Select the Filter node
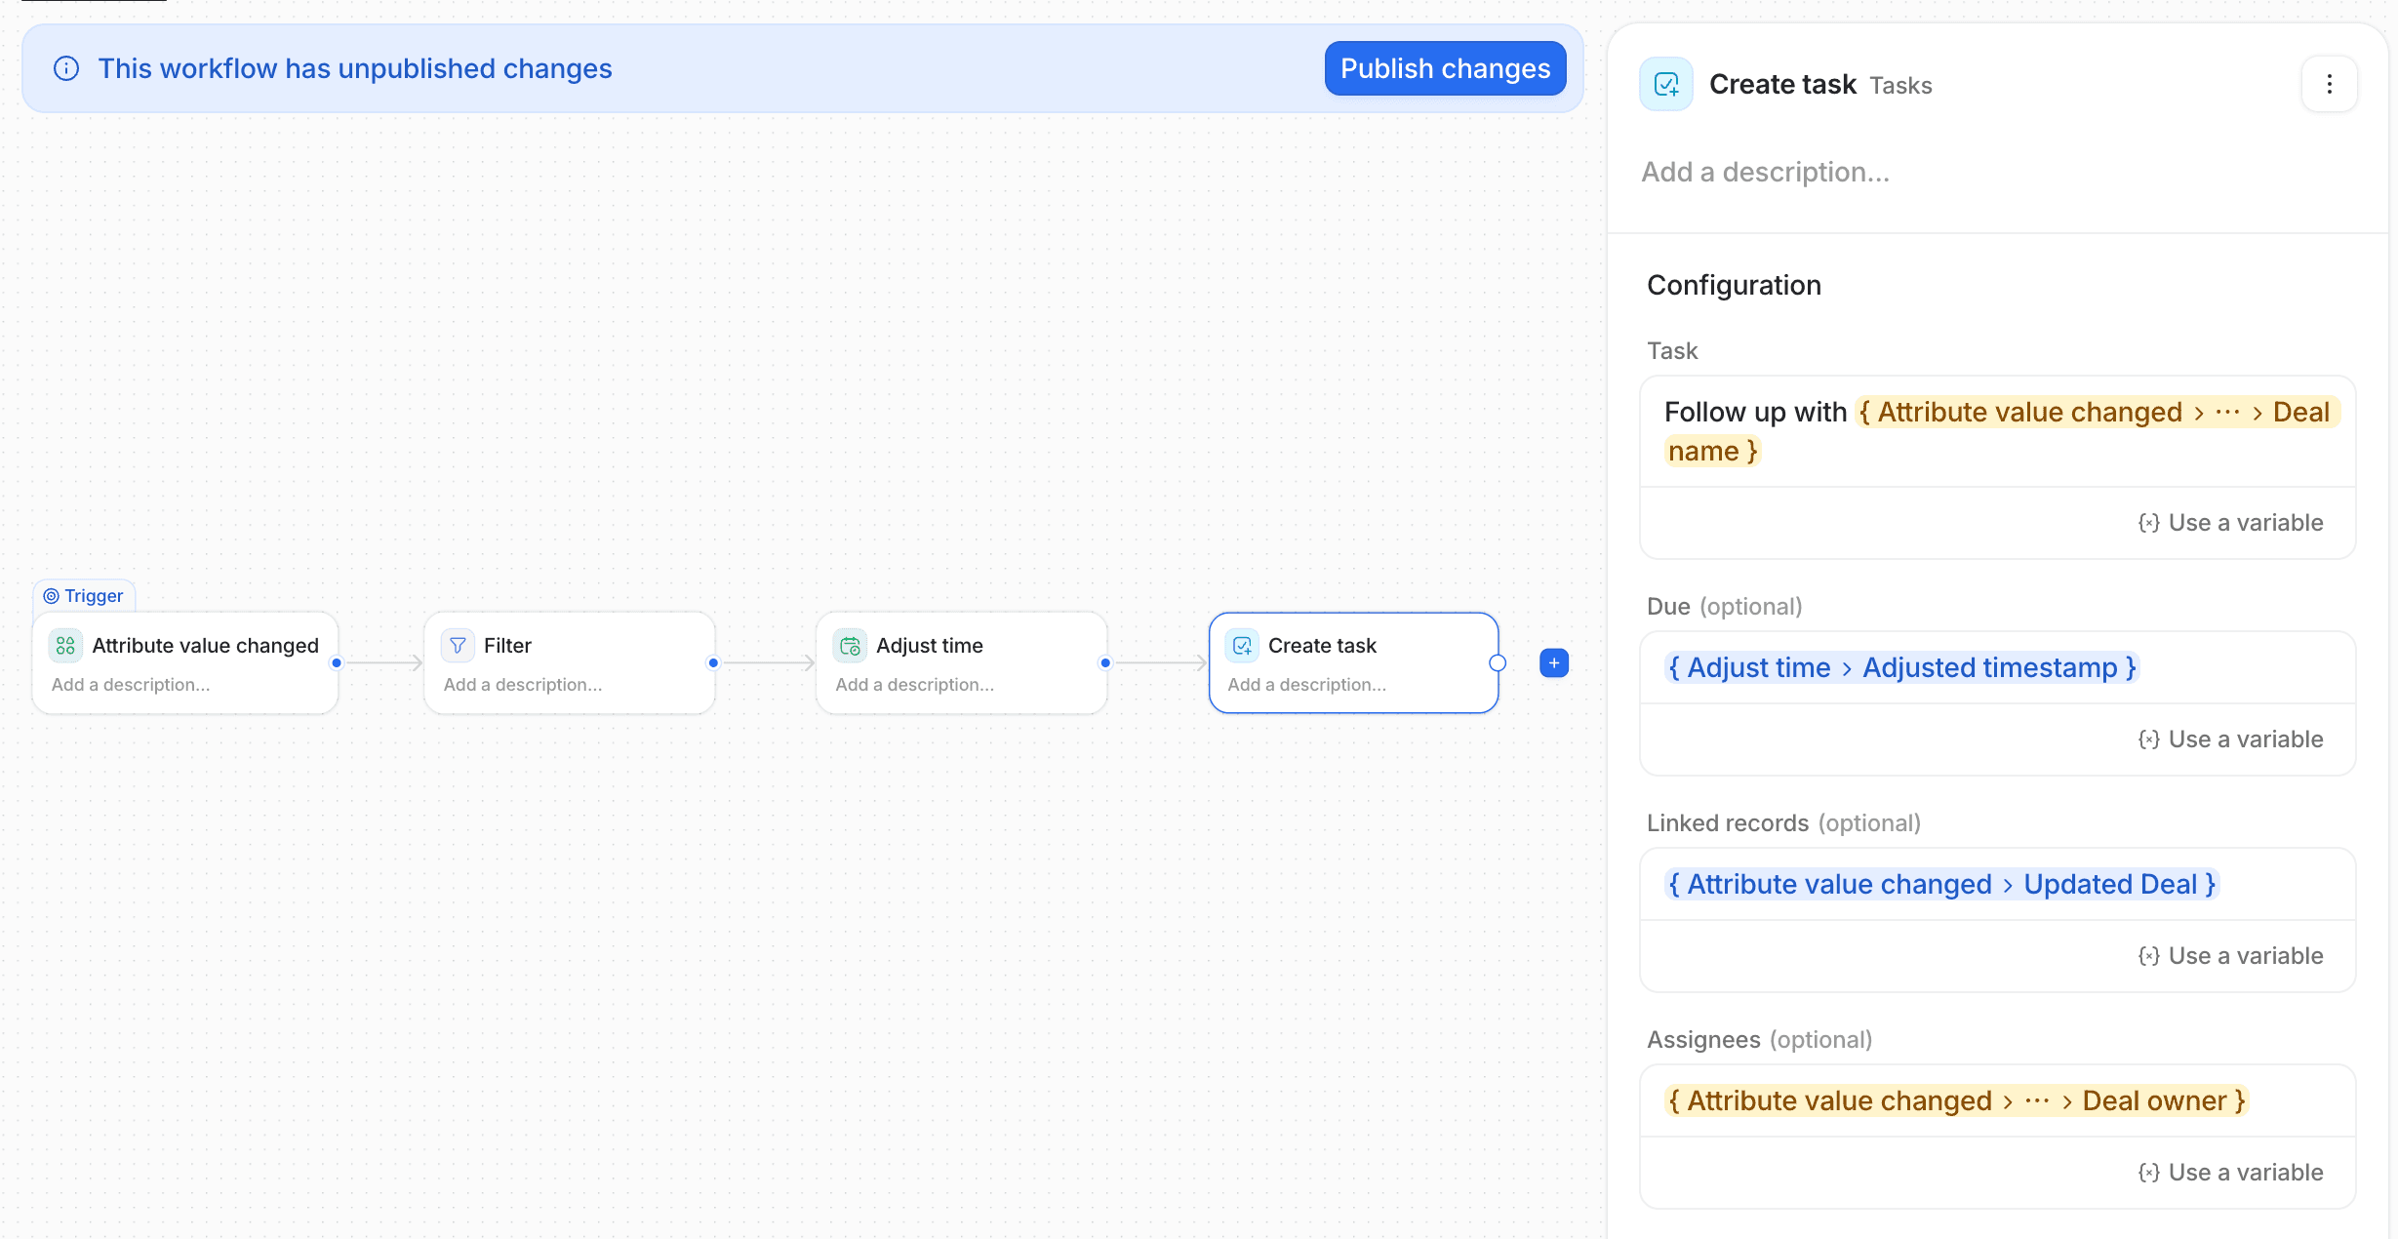 click(x=570, y=663)
